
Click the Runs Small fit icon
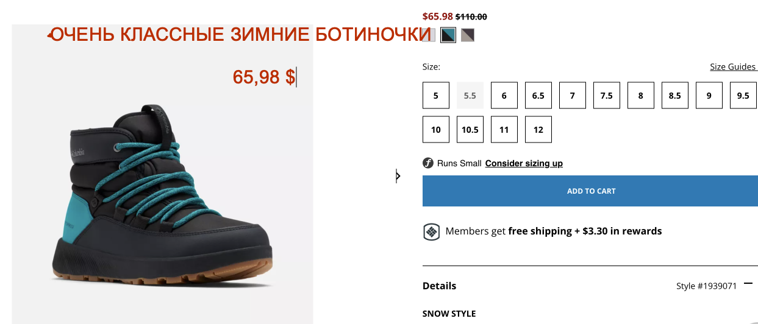(428, 163)
